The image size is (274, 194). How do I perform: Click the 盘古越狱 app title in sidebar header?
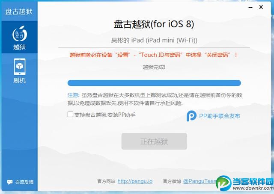[19, 12]
